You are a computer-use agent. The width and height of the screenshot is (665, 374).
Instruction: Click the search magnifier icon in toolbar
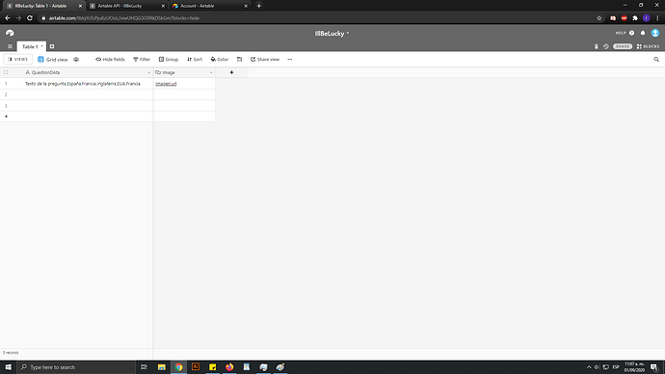[x=656, y=60]
